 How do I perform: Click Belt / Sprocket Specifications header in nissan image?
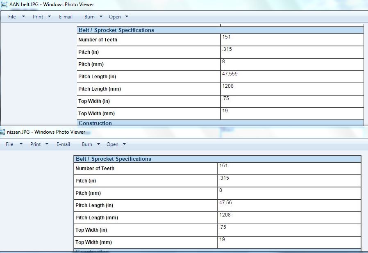tap(114, 159)
